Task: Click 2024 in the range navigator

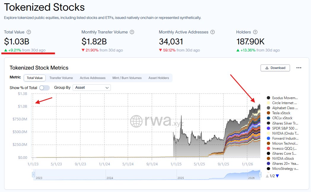Action: tap(110, 178)
